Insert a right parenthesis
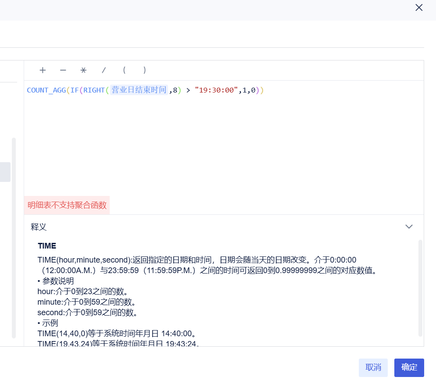436x384 pixels. click(145, 70)
